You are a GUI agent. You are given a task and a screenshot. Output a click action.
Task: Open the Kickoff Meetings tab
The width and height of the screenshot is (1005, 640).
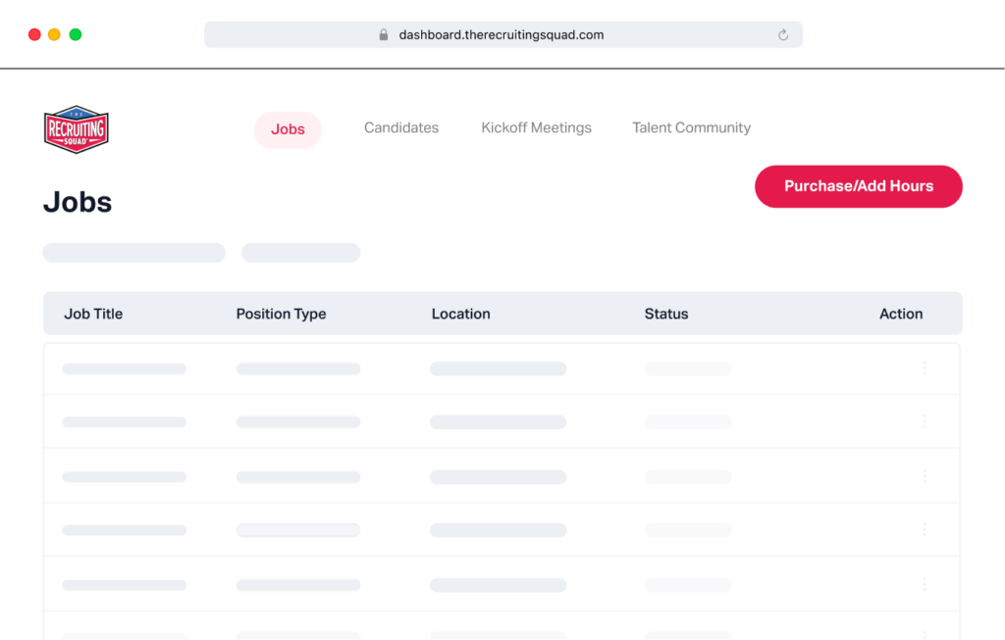[536, 127]
